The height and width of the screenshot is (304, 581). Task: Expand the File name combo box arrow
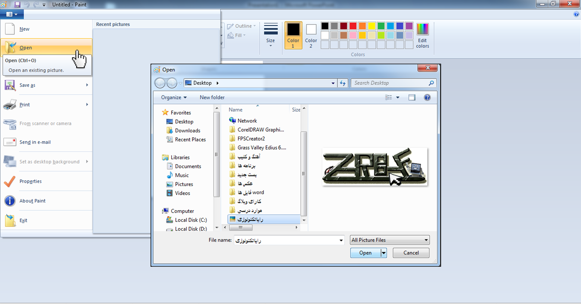341,240
